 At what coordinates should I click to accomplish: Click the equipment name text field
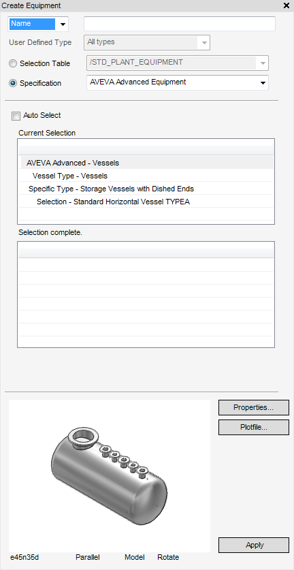click(180, 24)
